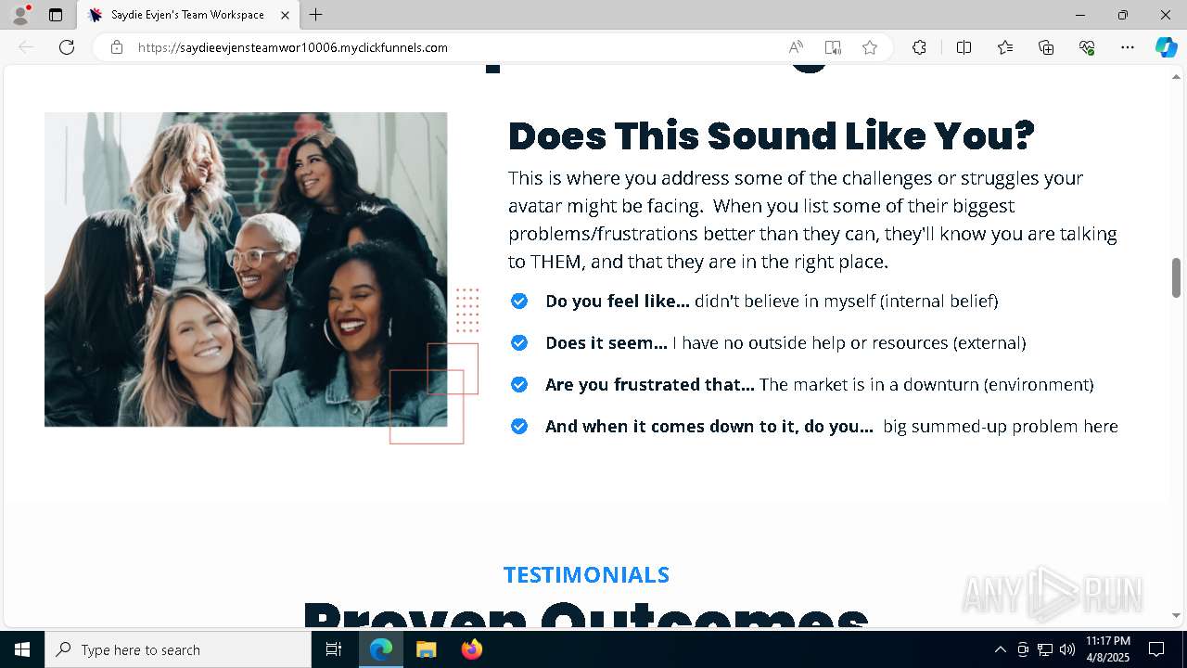Image resolution: width=1187 pixels, height=668 pixels.
Task: Minimize the Edge window
Action: coord(1080,15)
